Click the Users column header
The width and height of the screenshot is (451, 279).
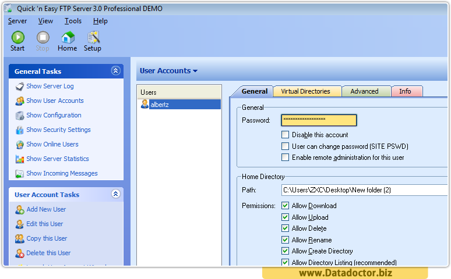tap(179, 92)
